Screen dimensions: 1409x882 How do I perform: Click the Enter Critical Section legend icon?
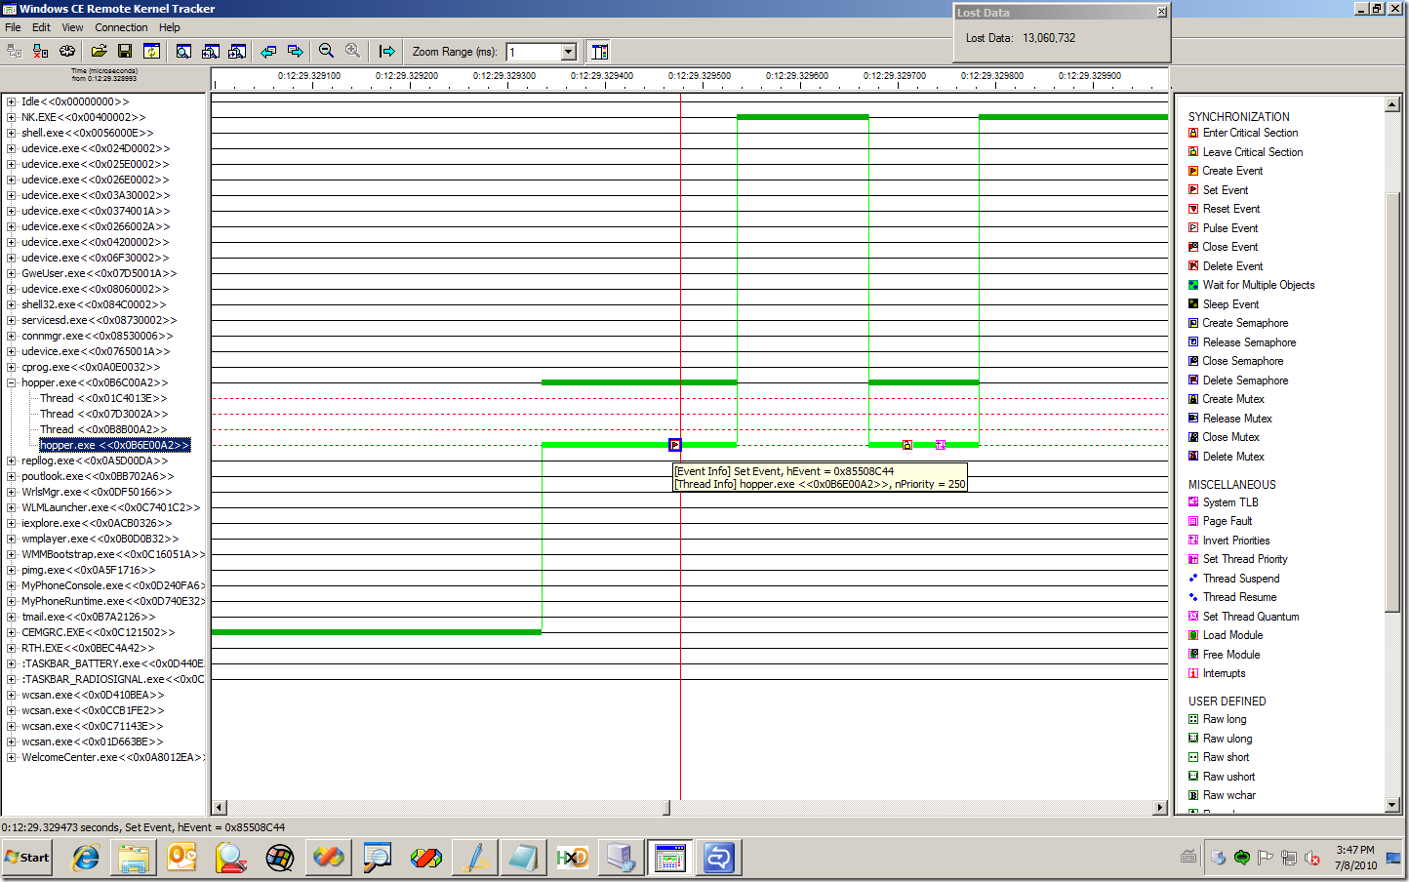pos(1193,133)
